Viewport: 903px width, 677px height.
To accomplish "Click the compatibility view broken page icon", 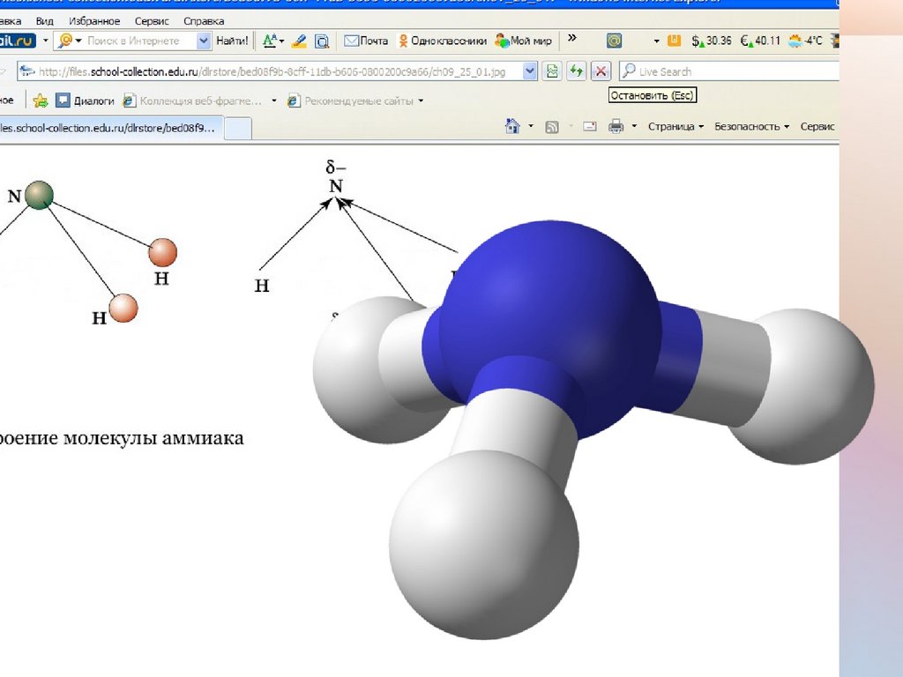I will (553, 71).
